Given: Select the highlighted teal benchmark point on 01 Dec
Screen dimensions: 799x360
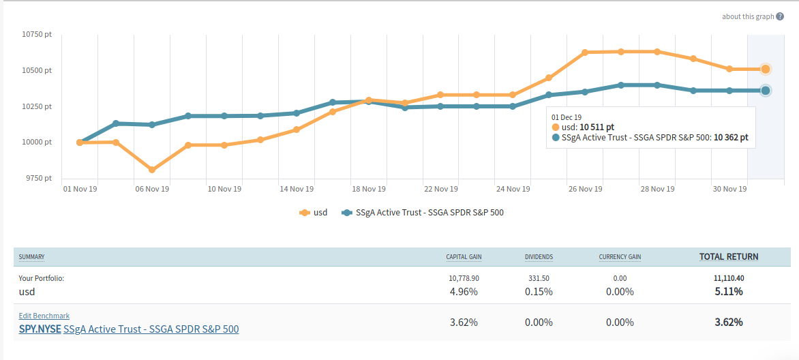Looking at the screenshot, I should [x=766, y=91].
